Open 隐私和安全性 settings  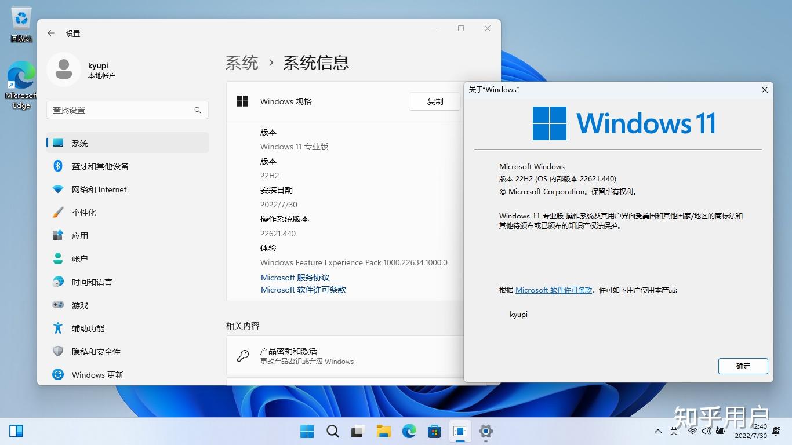tap(95, 352)
